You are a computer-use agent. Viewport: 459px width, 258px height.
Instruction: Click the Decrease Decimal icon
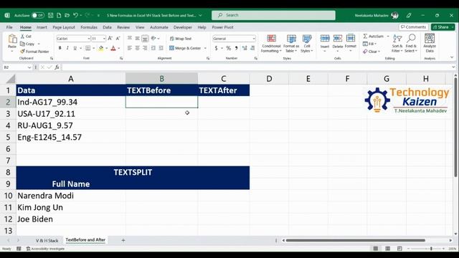(252, 48)
